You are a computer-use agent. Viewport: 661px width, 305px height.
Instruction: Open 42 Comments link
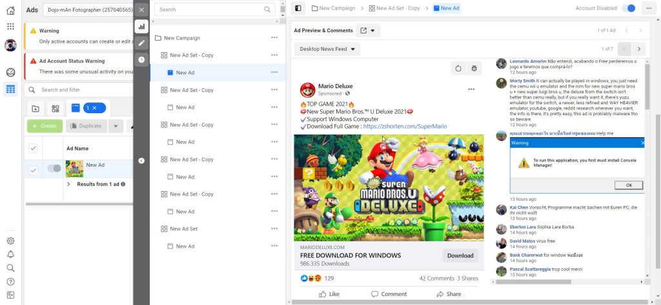[x=436, y=278]
